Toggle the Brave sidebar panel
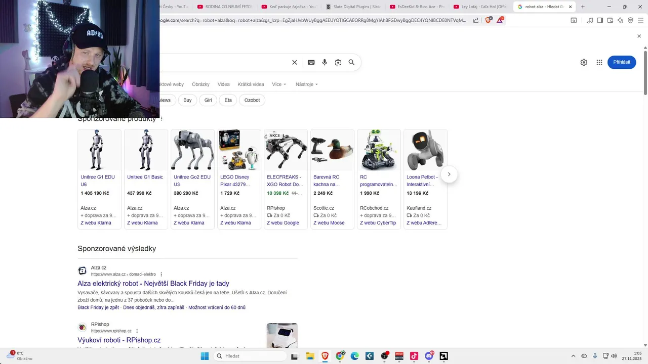This screenshot has width=648, height=364. [x=600, y=20]
